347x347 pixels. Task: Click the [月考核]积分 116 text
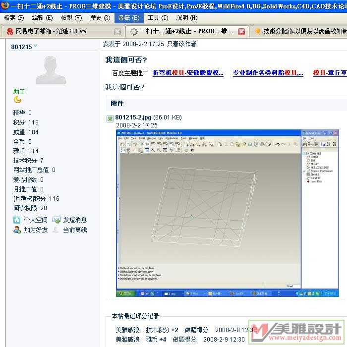(36, 199)
